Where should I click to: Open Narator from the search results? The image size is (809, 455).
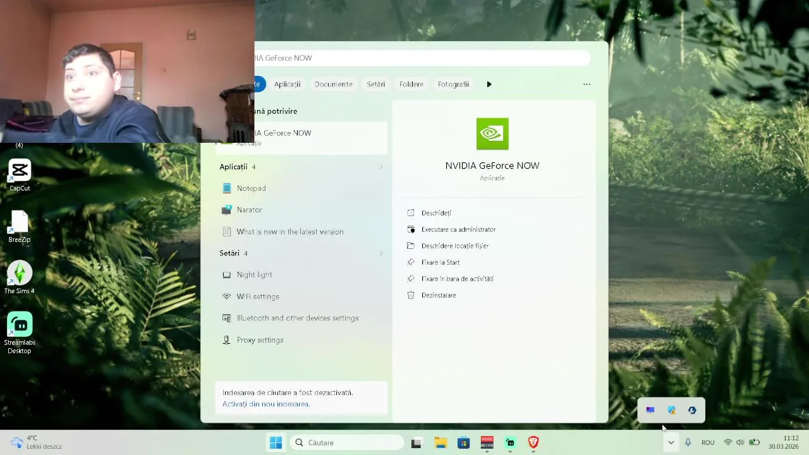coord(301,210)
